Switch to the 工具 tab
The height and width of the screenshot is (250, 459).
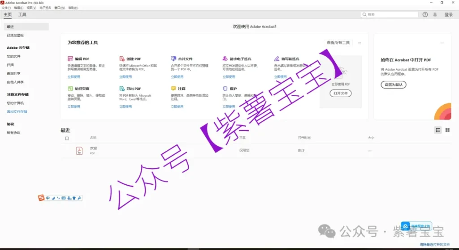tap(22, 15)
